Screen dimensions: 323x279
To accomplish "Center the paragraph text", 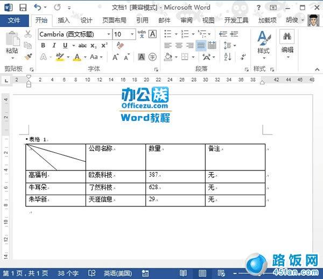I will coord(179,45).
